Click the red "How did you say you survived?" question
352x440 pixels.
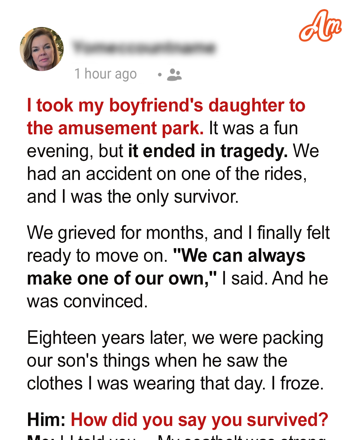[x=199, y=419]
